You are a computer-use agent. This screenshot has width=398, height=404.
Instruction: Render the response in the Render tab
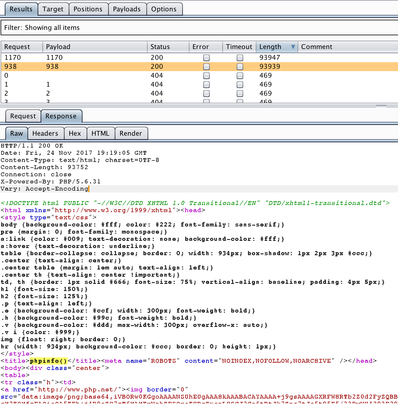coord(131,133)
